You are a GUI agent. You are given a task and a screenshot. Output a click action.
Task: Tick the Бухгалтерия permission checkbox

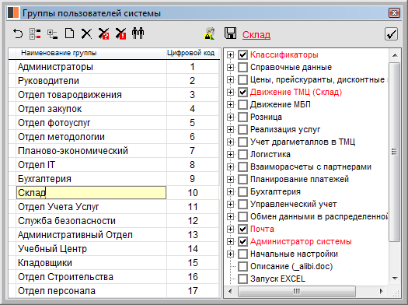coord(242,191)
